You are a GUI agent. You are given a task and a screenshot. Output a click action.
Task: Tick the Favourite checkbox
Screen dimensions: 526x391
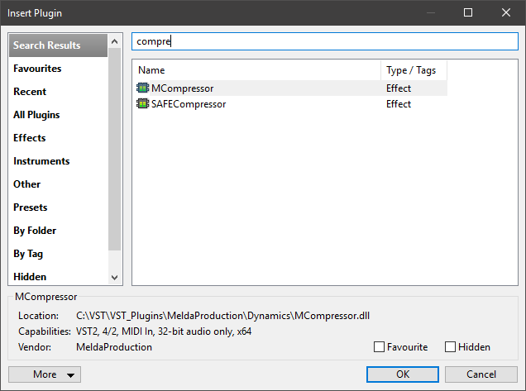pyautogui.click(x=379, y=346)
